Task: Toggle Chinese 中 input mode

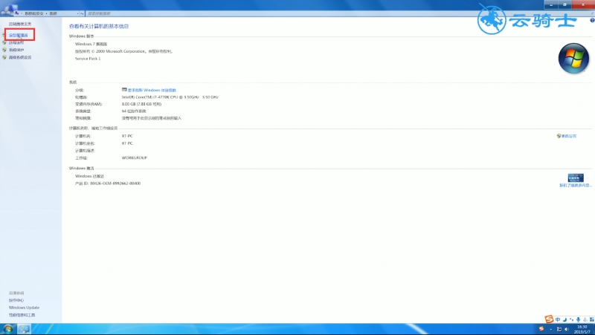Action: (x=557, y=319)
